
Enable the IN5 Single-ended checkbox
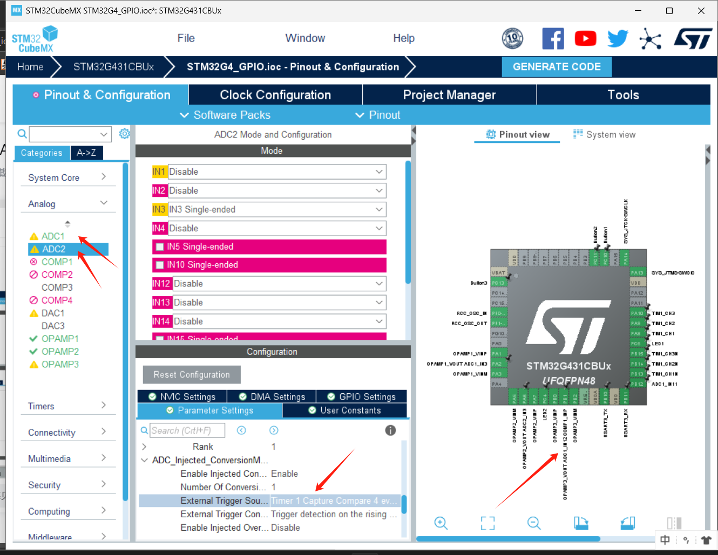pyautogui.click(x=160, y=247)
